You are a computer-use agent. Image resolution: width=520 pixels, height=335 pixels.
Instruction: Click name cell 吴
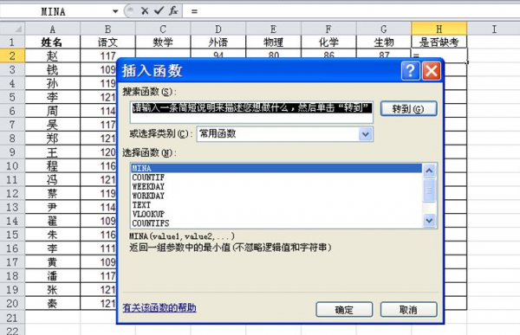52,125
